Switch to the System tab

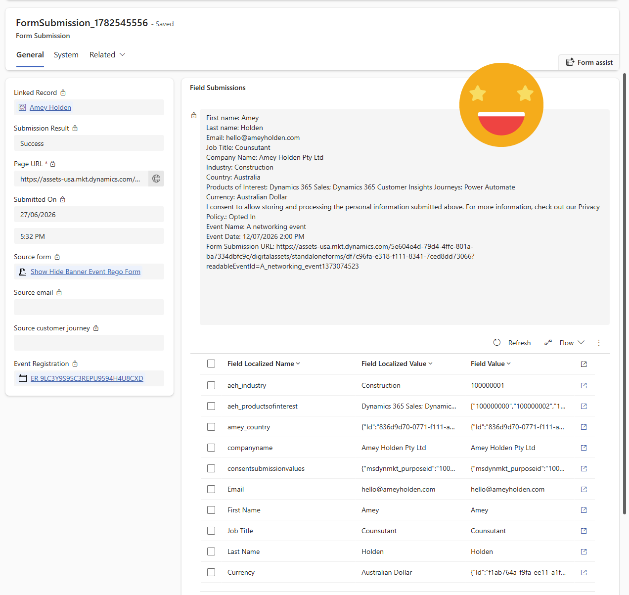66,55
